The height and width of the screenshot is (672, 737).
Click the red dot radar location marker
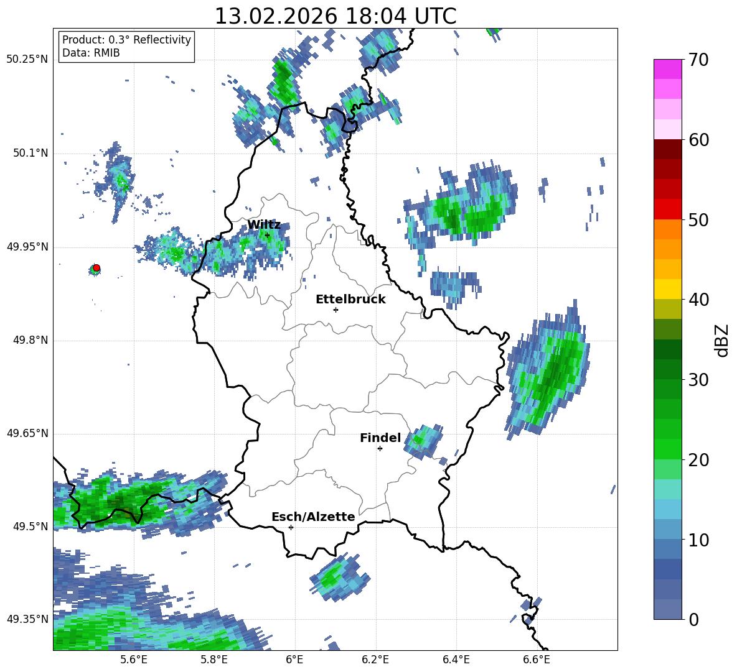96,268
